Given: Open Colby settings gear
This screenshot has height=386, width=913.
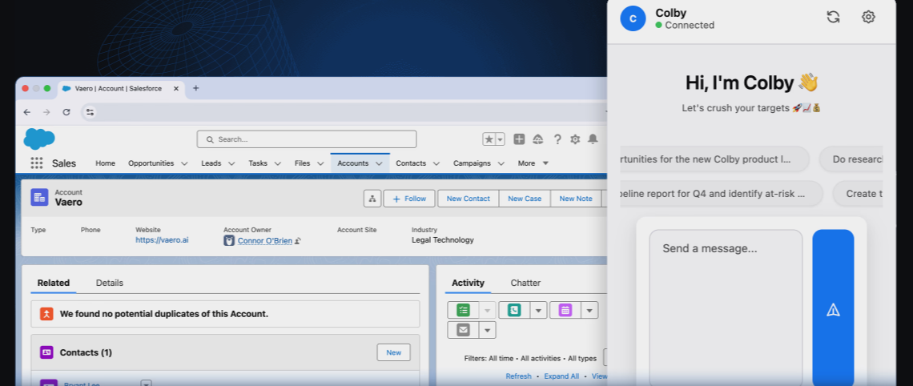Looking at the screenshot, I should pos(868,17).
